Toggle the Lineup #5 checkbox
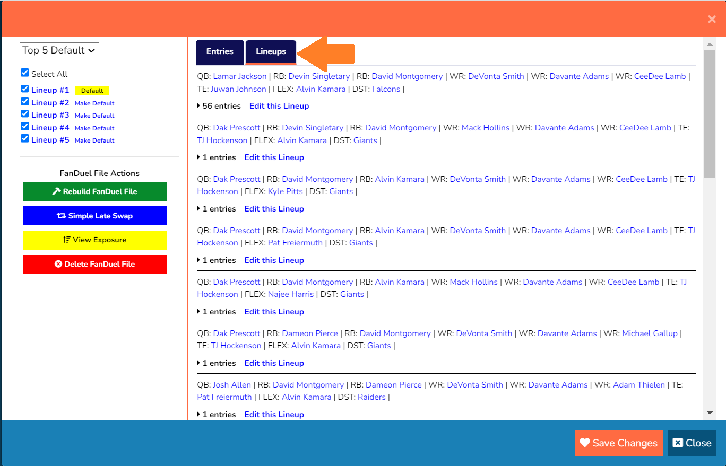Image resolution: width=726 pixels, height=466 pixels. tap(24, 139)
